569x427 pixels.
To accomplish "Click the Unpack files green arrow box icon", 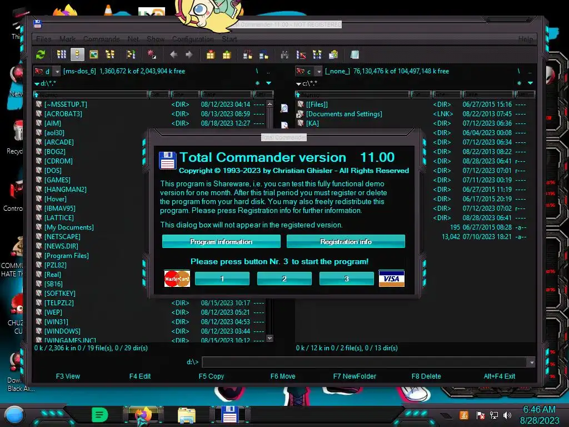I will [x=227, y=55].
